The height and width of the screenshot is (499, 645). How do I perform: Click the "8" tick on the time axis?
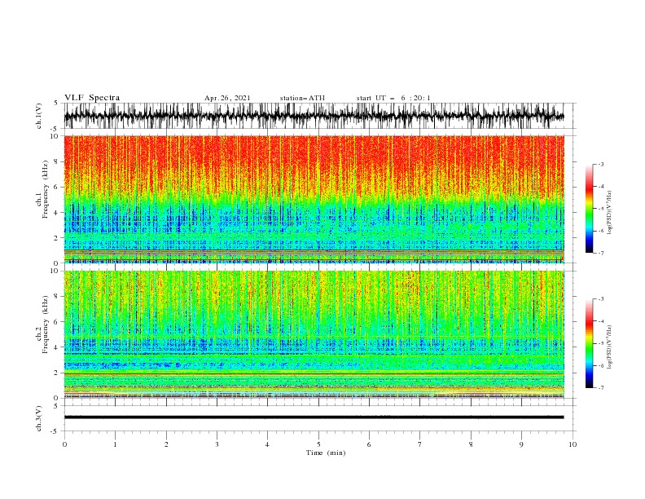pos(471,444)
